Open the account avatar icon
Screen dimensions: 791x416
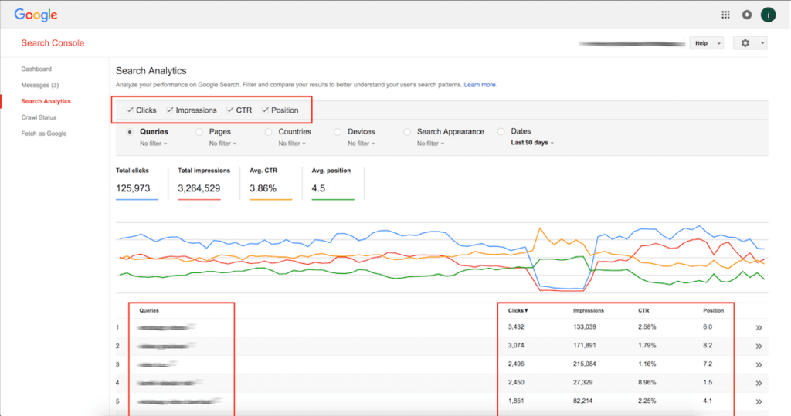(769, 15)
